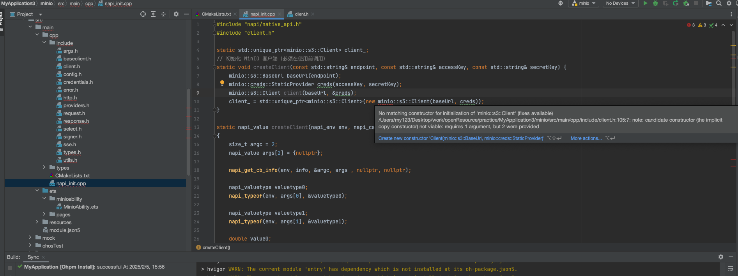The width and height of the screenshot is (738, 276).
Task: Collapse the main folder
Action: click(x=30, y=27)
